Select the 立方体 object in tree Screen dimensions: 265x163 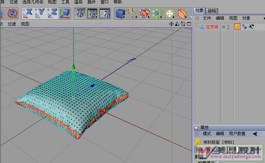(212, 27)
